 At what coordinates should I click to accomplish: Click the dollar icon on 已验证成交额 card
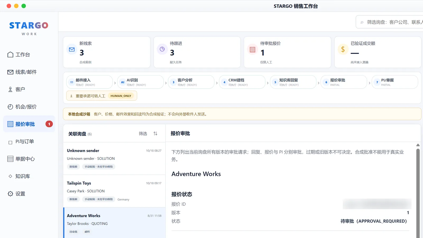[343, 49]
